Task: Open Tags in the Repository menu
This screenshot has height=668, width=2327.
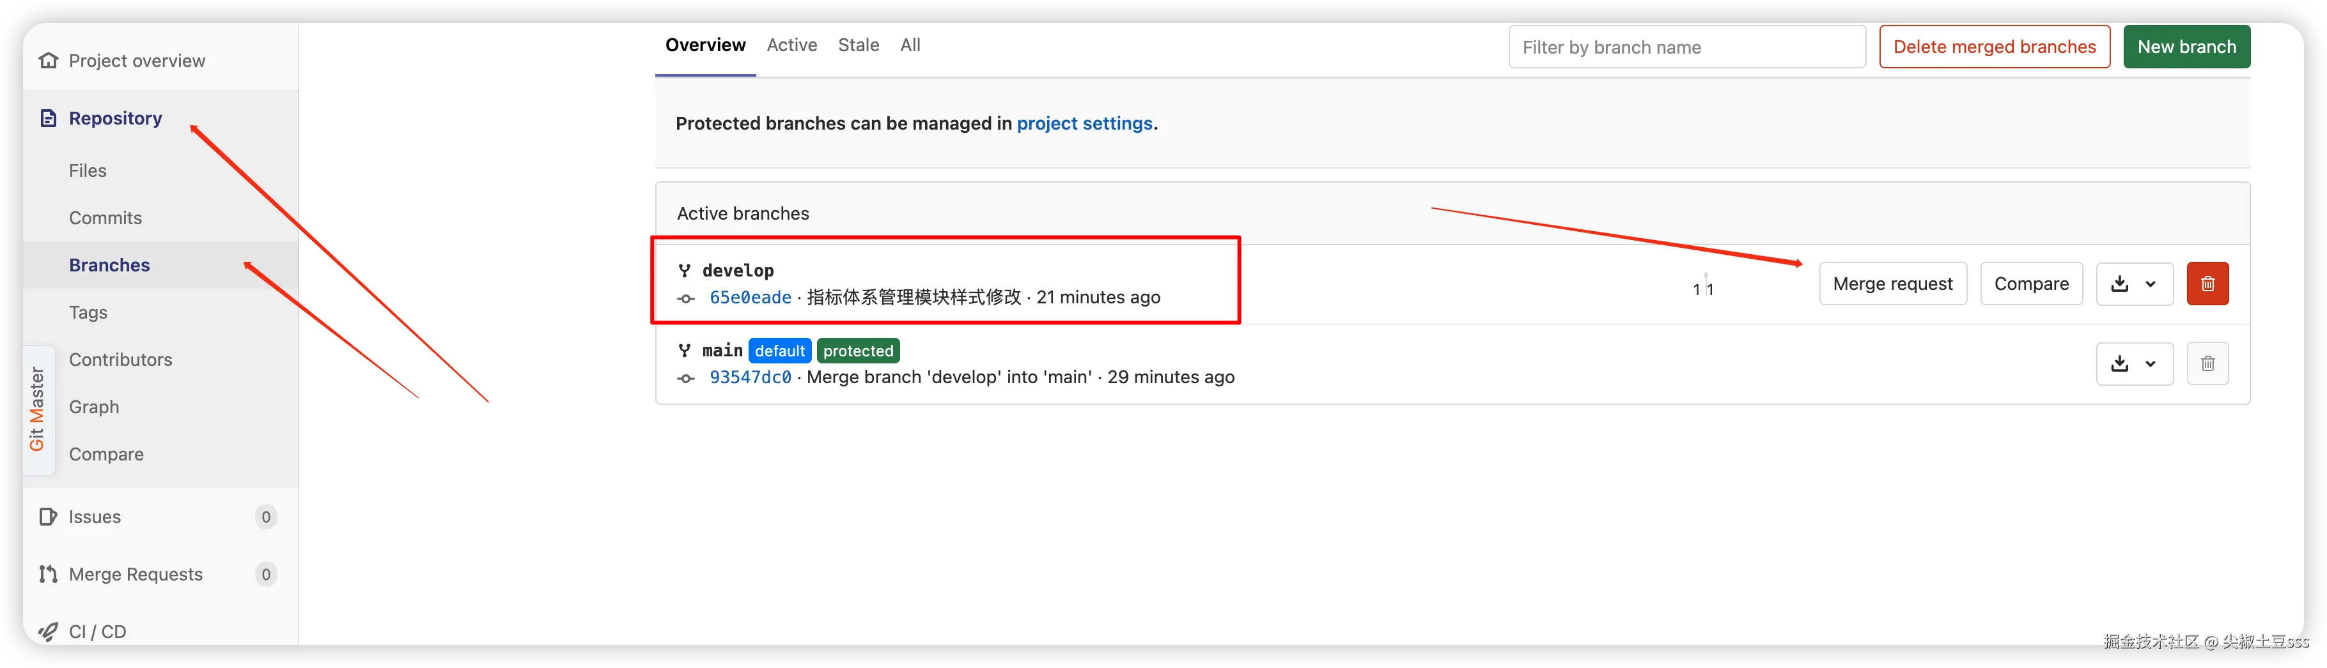Action: [88, 312]
